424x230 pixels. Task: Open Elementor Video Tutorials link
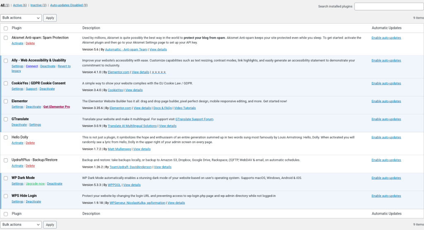(x=185, y=108)
